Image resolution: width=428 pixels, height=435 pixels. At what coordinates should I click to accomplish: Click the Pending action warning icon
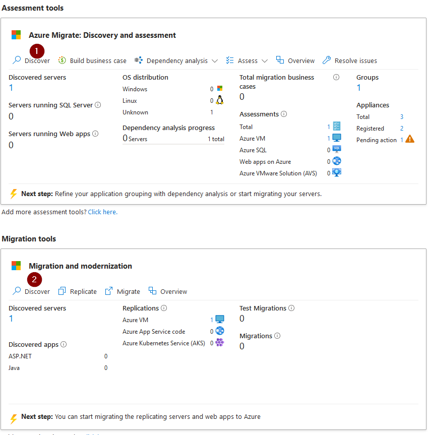click(410, 139)
